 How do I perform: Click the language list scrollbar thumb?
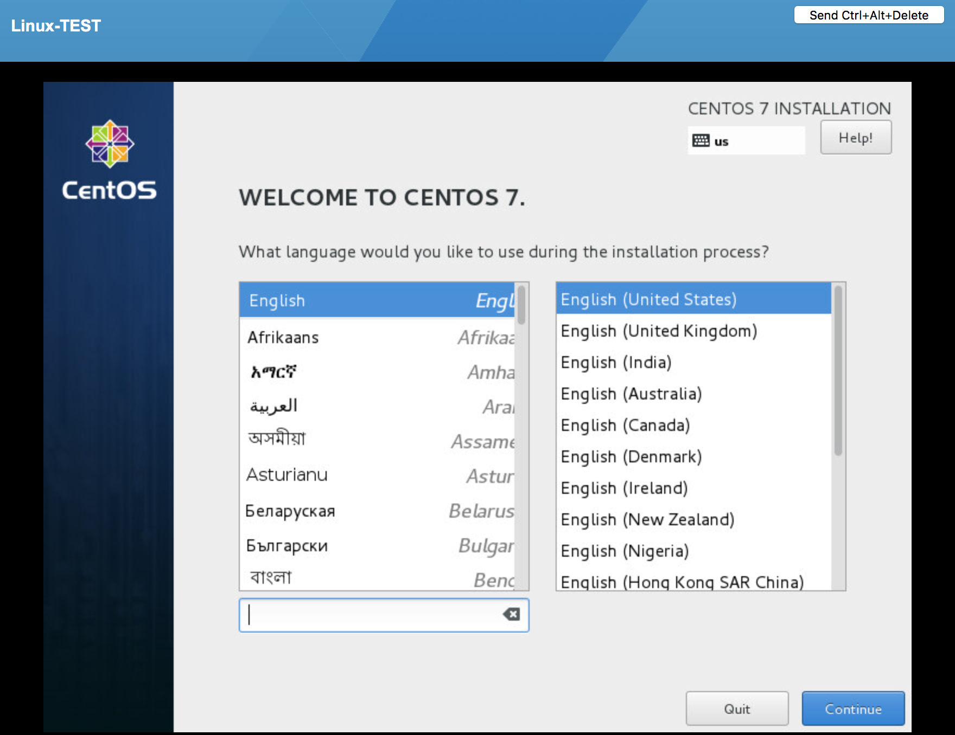tap(521, 305)
